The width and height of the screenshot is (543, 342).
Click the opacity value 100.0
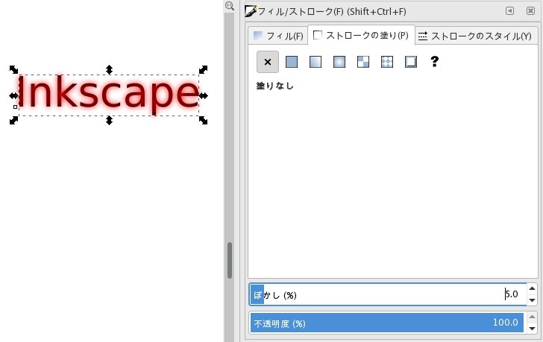(x=506, y=323)
